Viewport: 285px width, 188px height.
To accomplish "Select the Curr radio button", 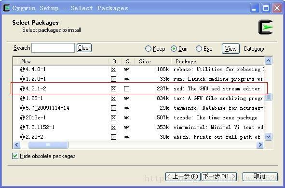I will click(174, 49).
